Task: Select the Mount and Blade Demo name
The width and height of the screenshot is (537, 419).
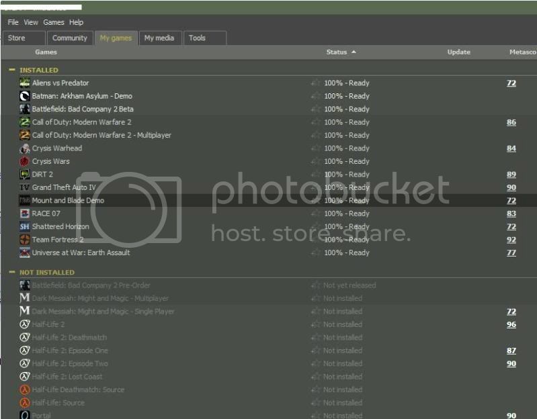Action: [x=68, y=200]
